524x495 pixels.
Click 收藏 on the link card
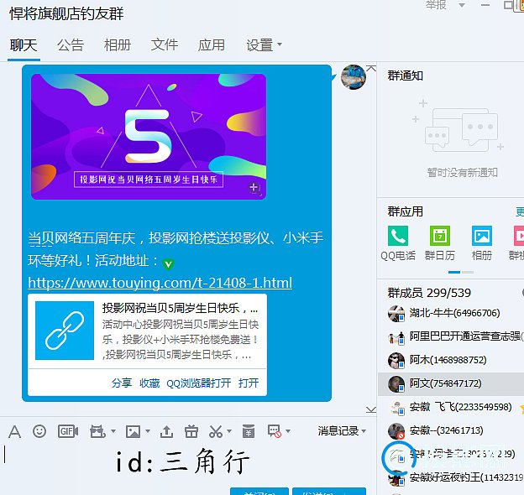149,383
